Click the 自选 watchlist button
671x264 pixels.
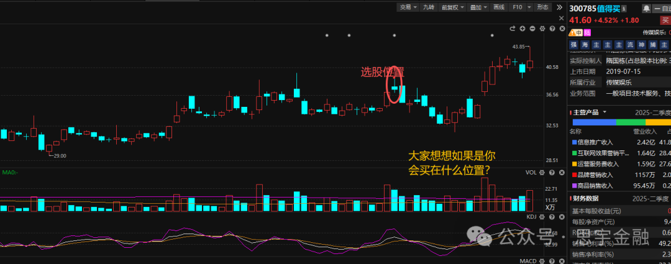tap(662, 8)
